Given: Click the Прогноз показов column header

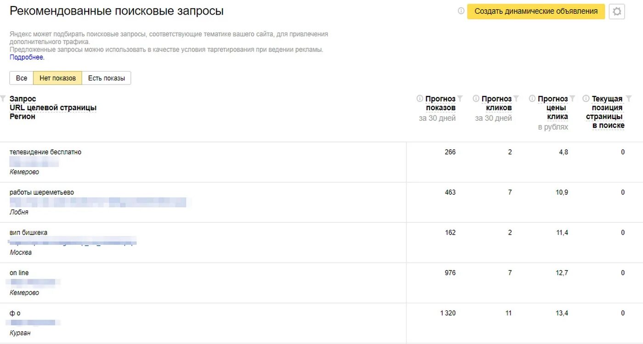Looking at the screenshot, I should point(440,103).
